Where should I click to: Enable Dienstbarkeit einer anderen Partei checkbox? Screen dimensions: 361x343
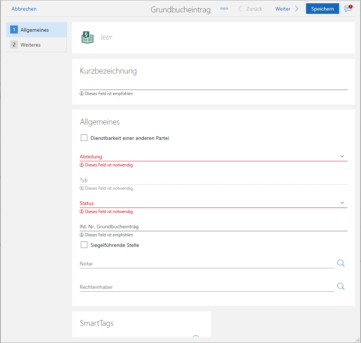pyautogui.click(x=84, y=138)
